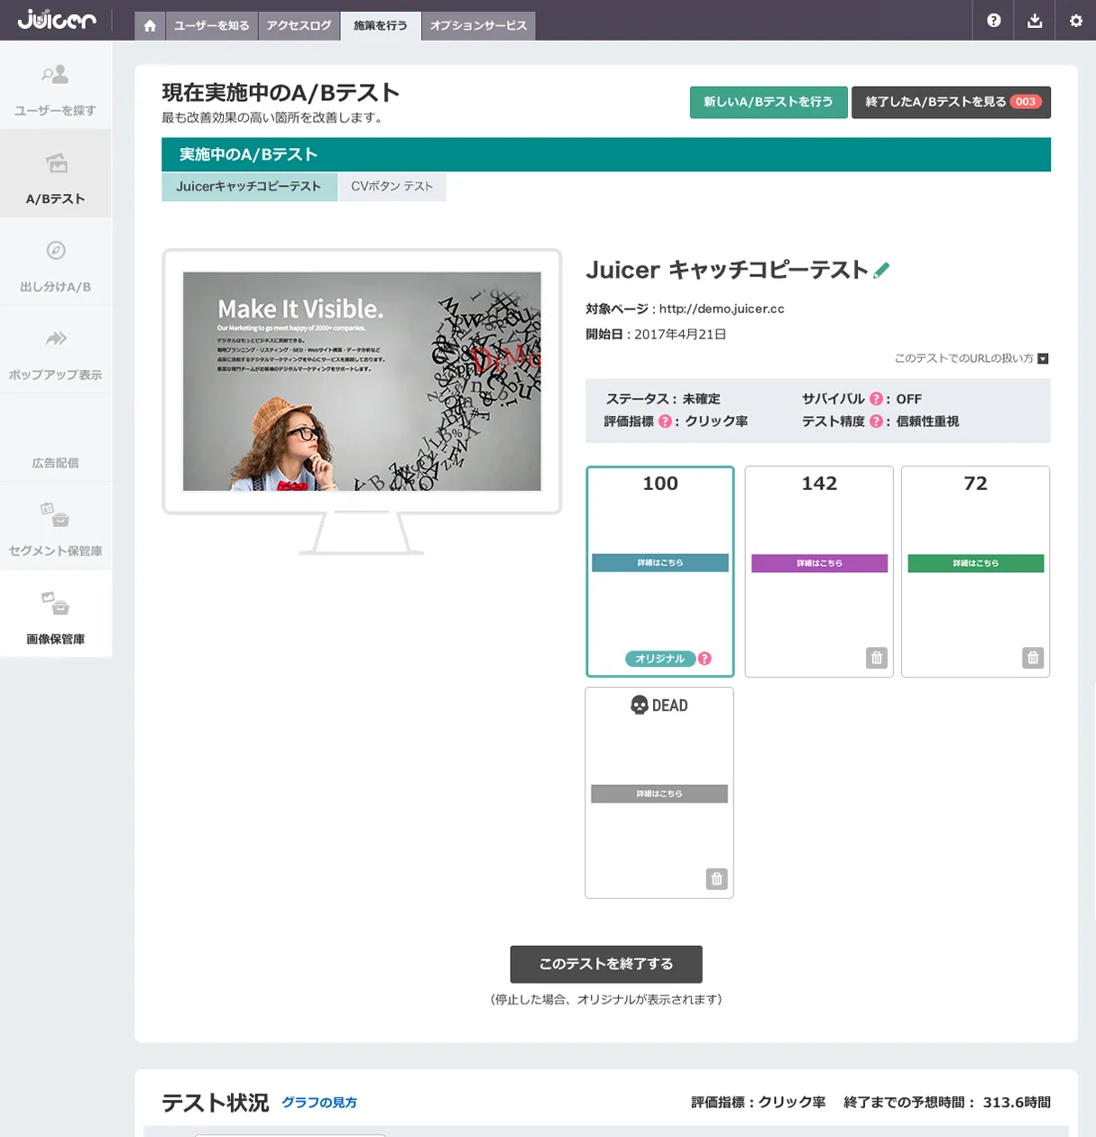Screen dimensions: 1096x1137
Task: Click the pencil edit icon beside test title
Action: click(881, 270)
